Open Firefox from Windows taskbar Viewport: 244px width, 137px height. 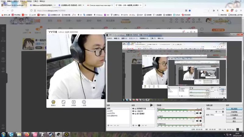[27, 134]
